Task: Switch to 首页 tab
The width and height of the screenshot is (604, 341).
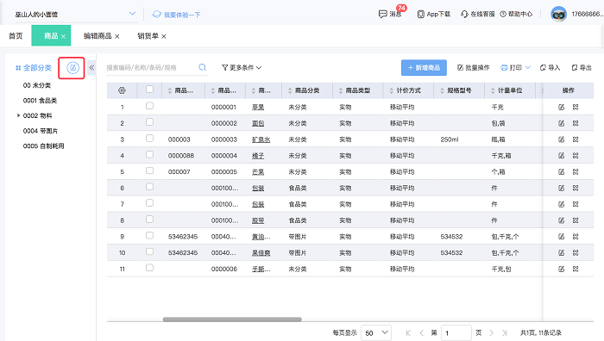Action: (16, 36)
